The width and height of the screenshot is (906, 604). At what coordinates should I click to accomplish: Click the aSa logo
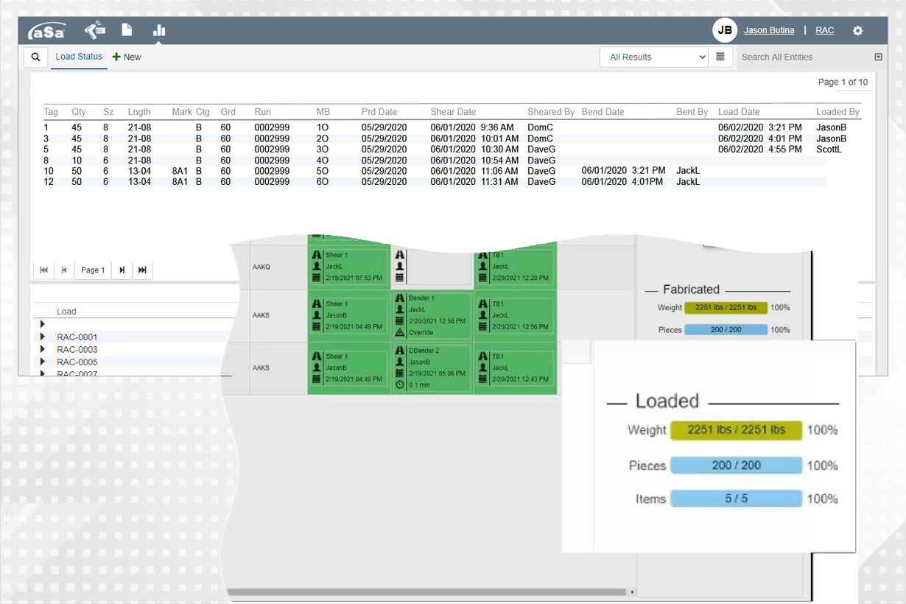46,30
